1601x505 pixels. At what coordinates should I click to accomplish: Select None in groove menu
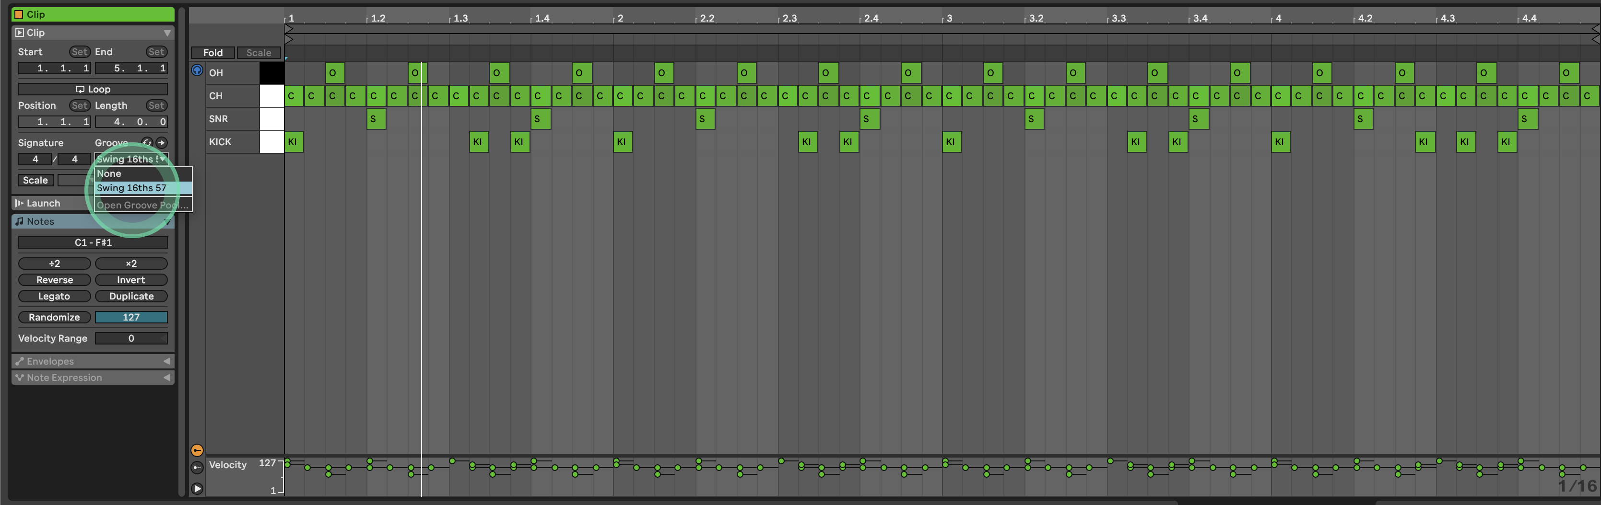pyautogui.click(x=143, y=174)
